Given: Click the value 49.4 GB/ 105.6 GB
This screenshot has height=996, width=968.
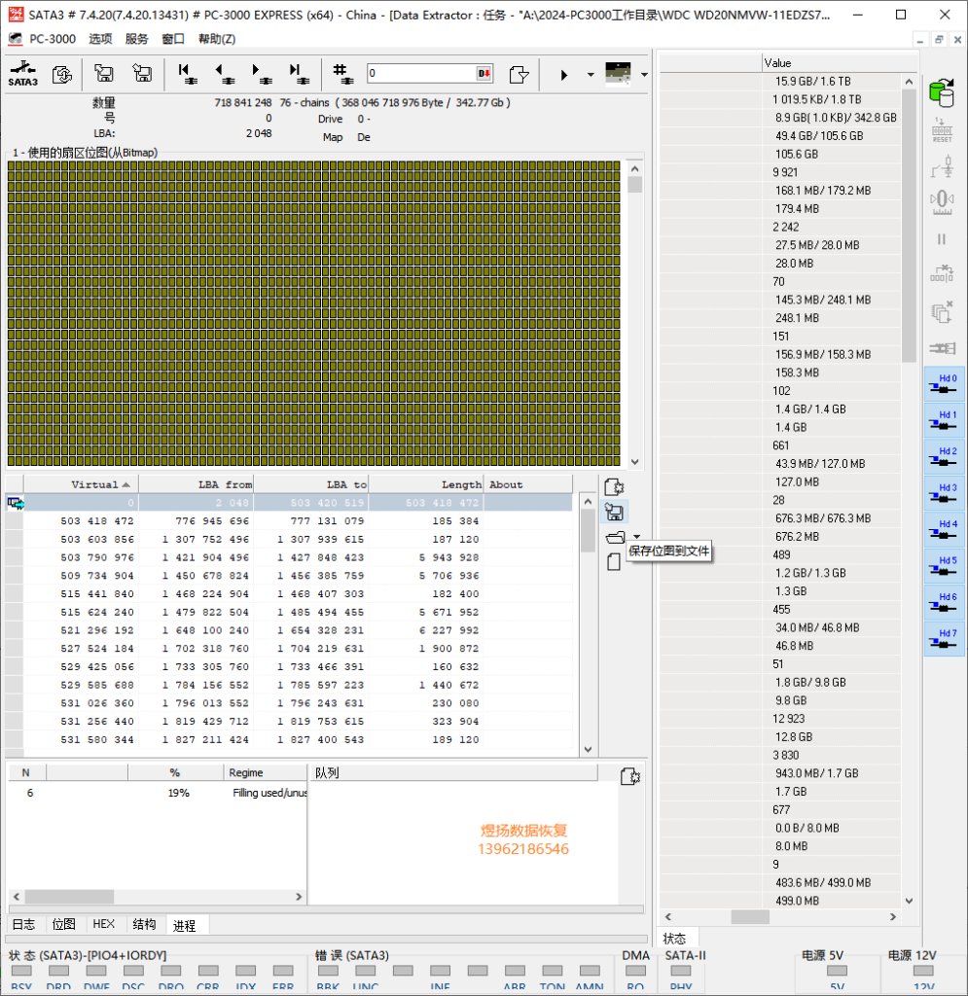Looking at the screenshot, I should point(819,136).
